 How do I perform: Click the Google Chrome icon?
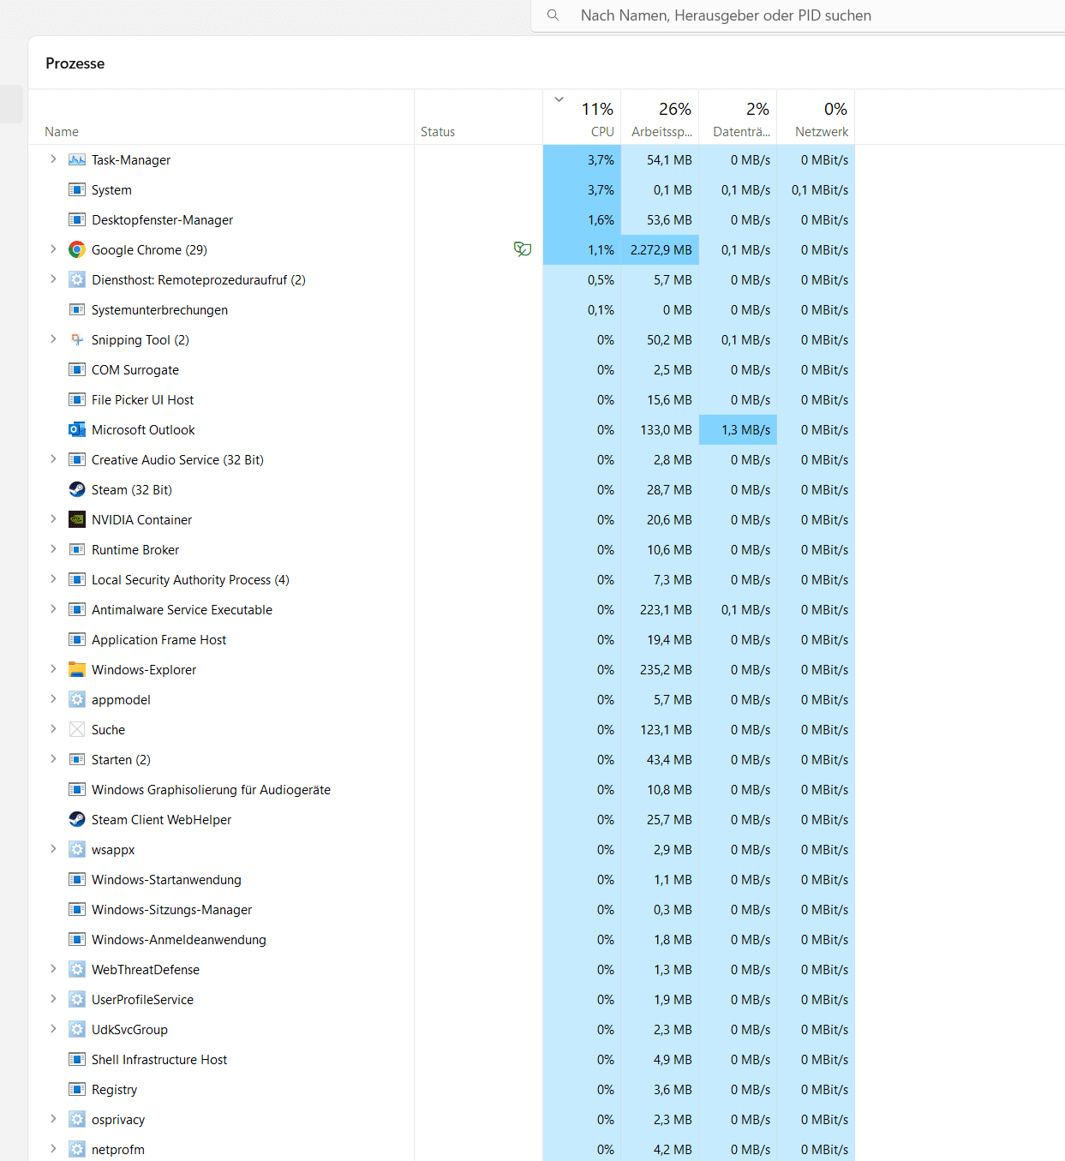[77, 250]
